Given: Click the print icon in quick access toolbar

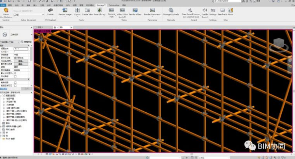Looking at the screenshot, I should (30, 1).
